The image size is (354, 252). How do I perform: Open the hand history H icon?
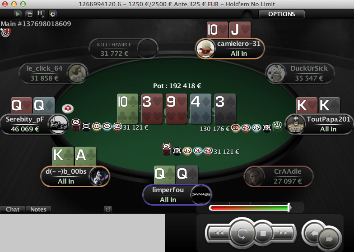click(41, 14)
